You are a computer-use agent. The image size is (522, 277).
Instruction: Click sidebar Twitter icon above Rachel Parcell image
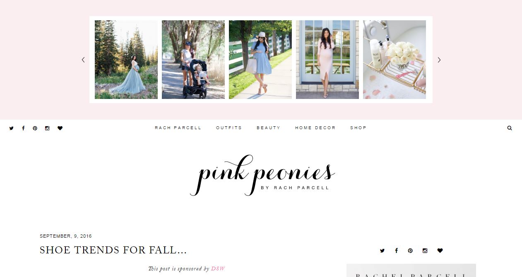click(382, 251)
